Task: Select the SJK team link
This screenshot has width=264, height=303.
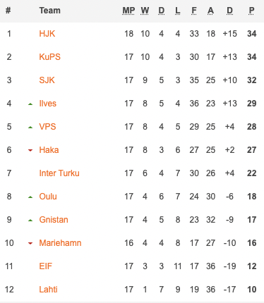Action: click(47, 80)
